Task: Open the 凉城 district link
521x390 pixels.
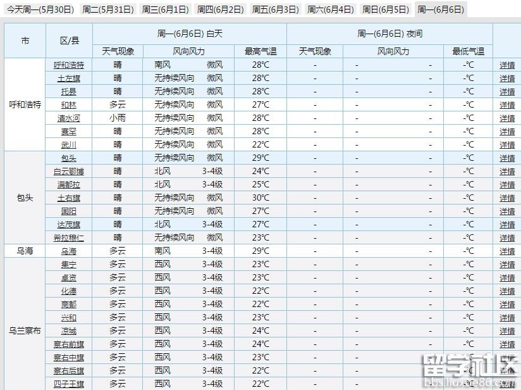Action: coord(69,331)
